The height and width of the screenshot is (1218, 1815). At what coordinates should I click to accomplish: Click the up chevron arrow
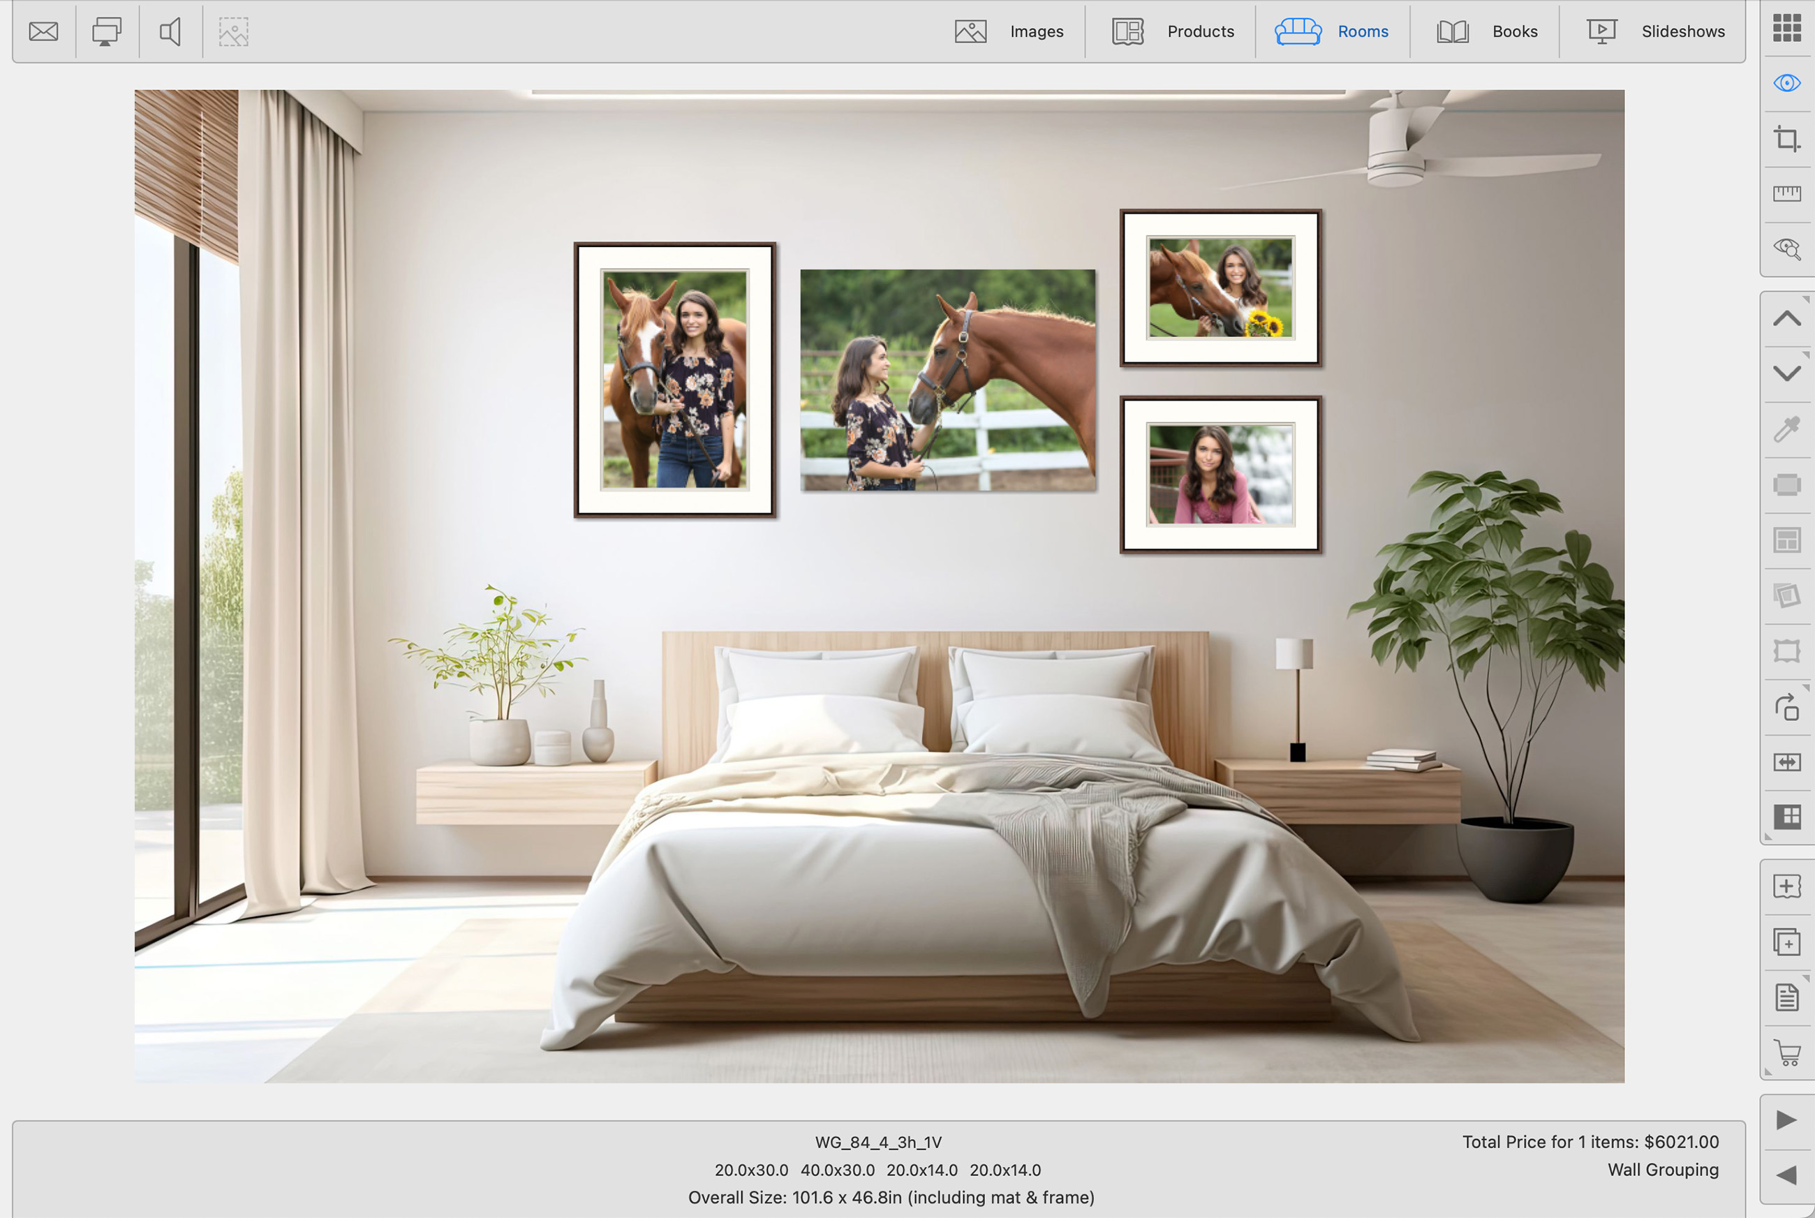(x=1786, y=318)
